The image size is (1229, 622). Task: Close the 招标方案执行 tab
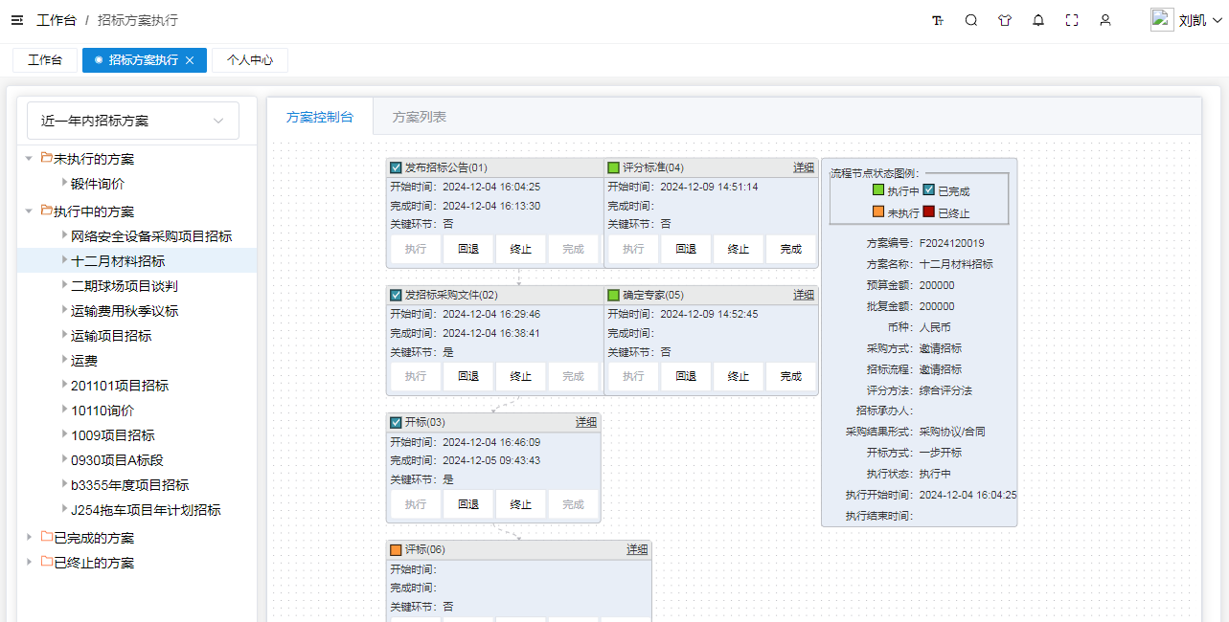(x=190, y=60)
